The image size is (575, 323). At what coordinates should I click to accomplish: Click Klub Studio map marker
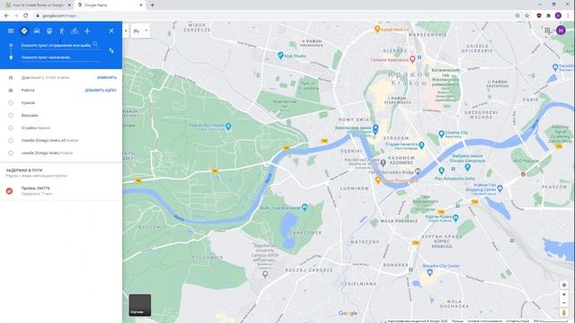click(x=280, y=56)
